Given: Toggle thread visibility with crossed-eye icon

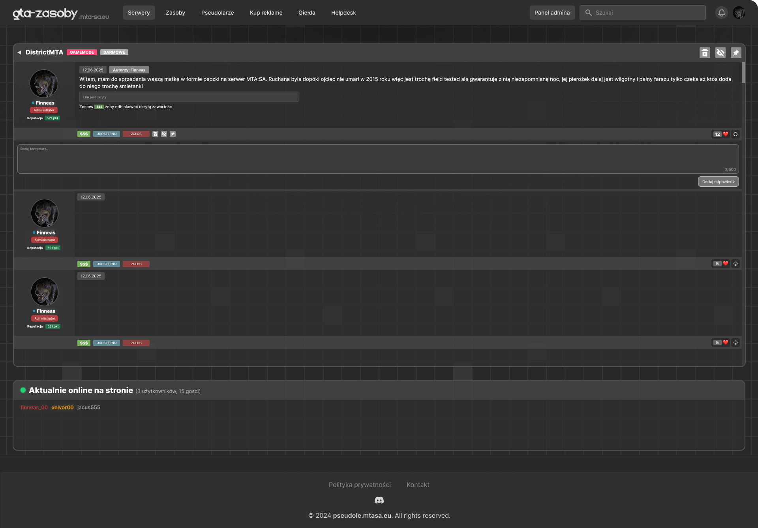Looking at the screenshot, I should (720, 53).
